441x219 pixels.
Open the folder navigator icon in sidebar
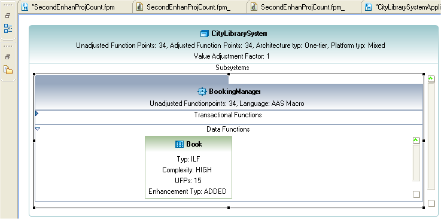tap(8, 69)
